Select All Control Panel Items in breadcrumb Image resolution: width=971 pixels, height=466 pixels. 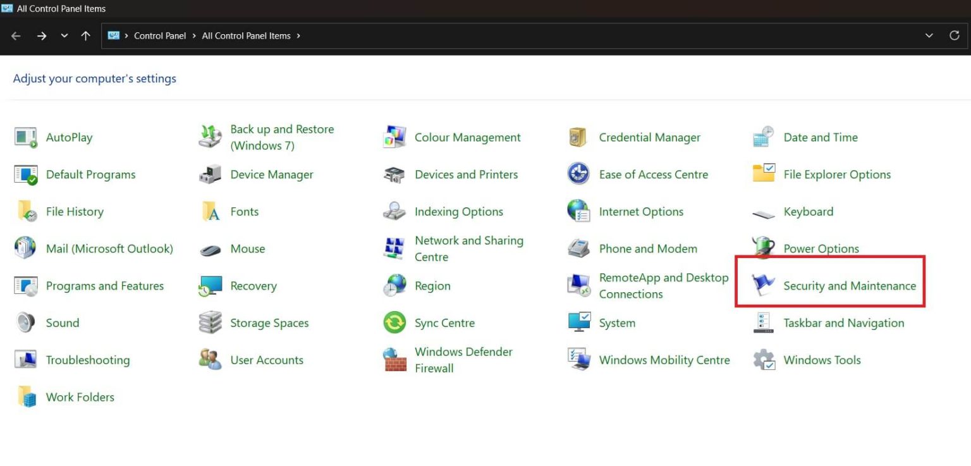pyautogui.click(x=245, y=35)
